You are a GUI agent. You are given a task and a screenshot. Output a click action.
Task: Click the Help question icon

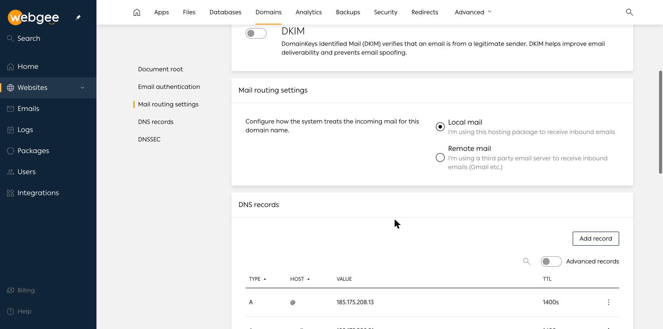click(11, 311)
